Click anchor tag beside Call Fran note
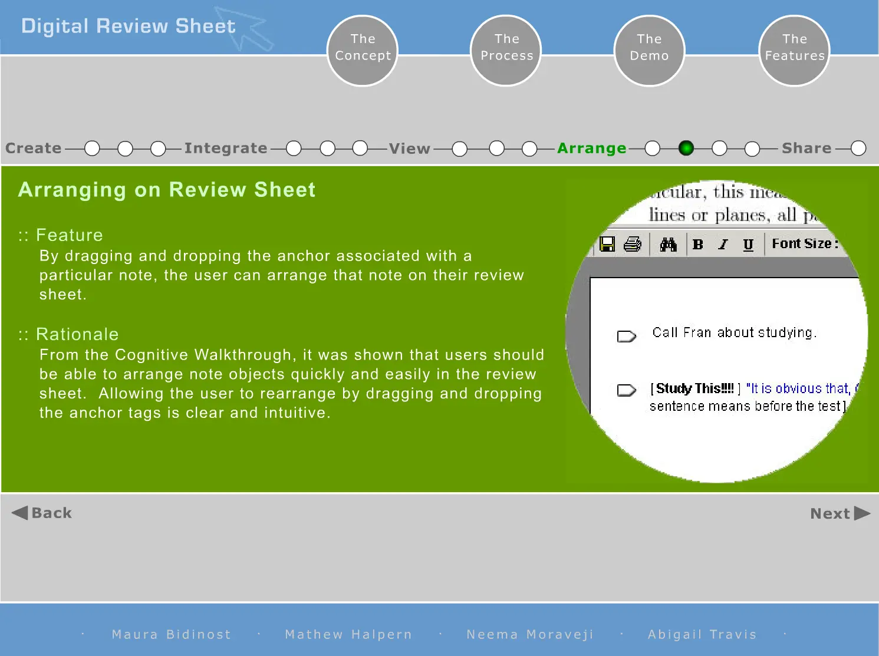Image resolution: width=879 pixels, height=656 pixels. 627,337
